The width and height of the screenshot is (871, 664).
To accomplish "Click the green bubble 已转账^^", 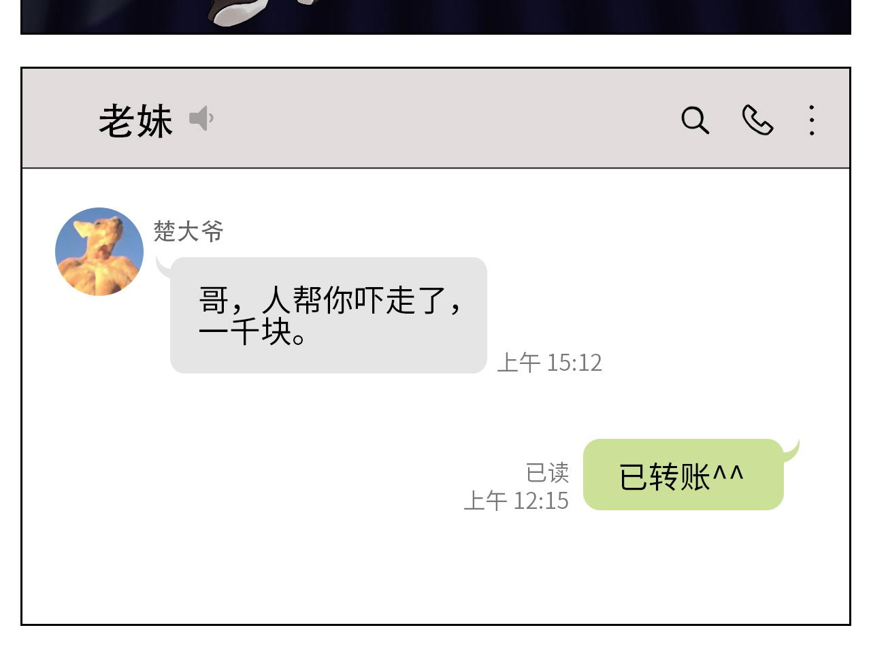I will click(x=683, y=474).
